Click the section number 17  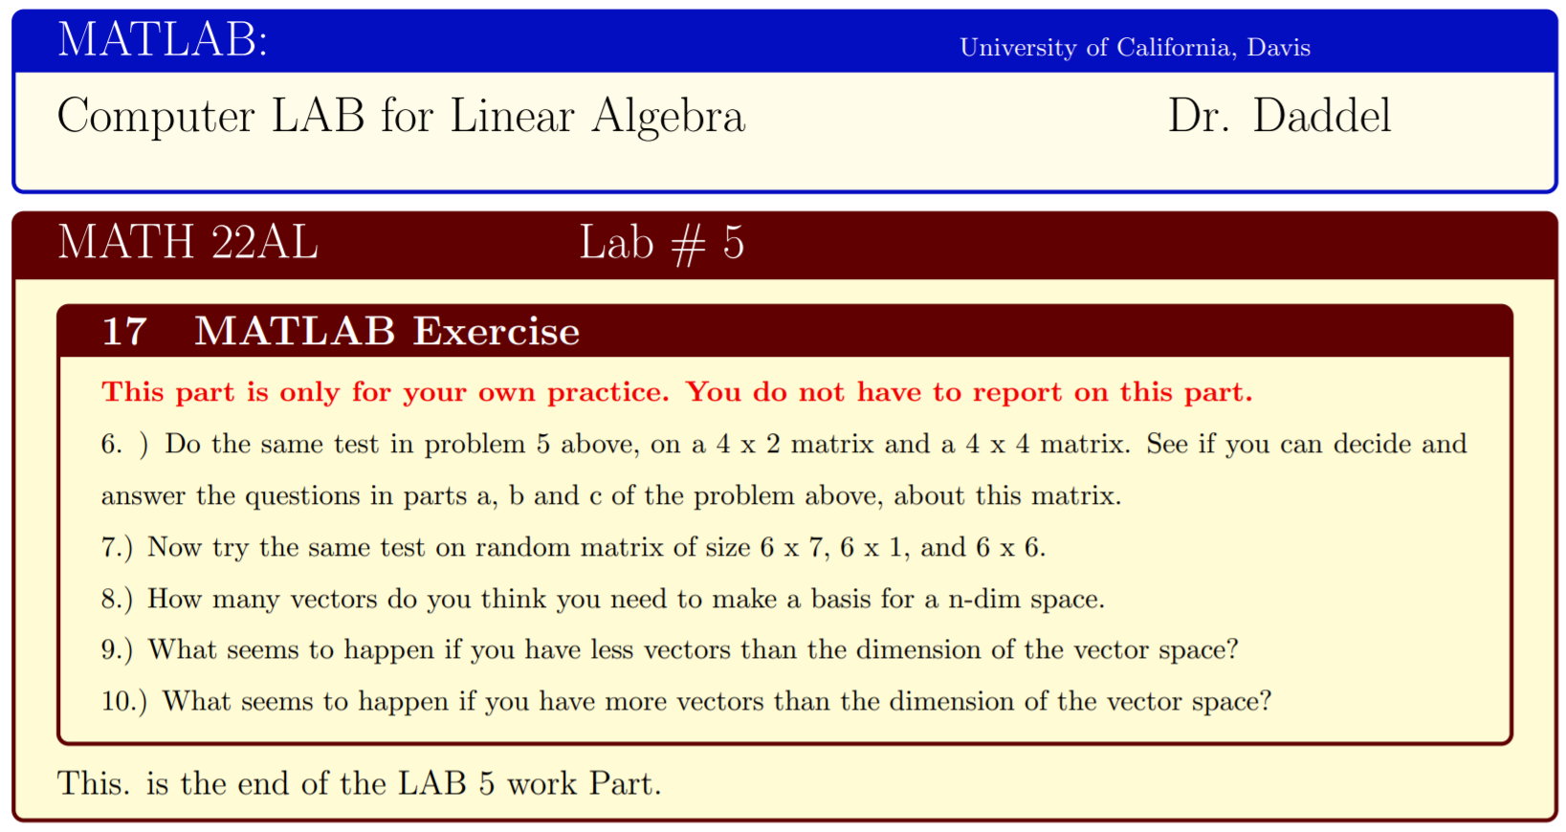[x=124, y=332]
